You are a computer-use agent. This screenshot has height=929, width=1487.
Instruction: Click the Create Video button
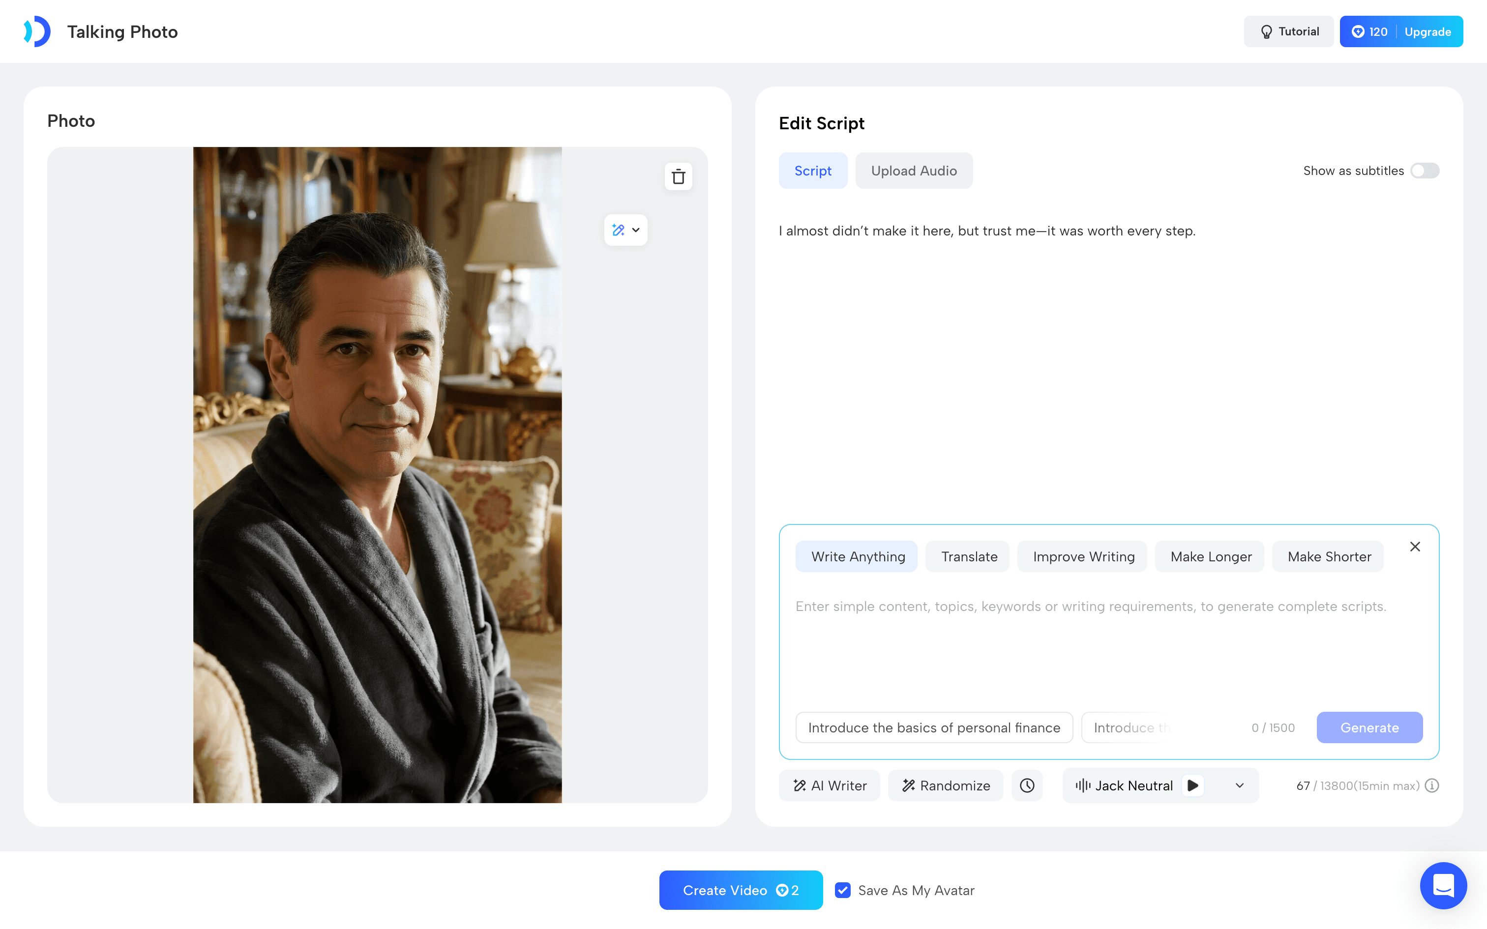741,890
